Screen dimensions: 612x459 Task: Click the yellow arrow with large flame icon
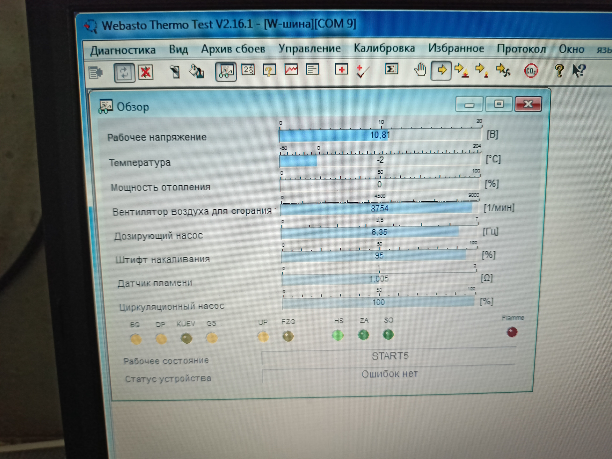[x=462, y=70]
